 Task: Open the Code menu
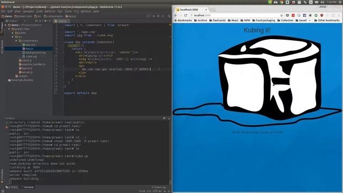[39, 11]
